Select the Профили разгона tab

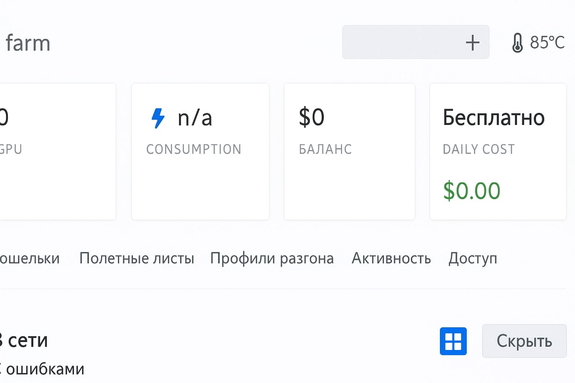(272, 258)
